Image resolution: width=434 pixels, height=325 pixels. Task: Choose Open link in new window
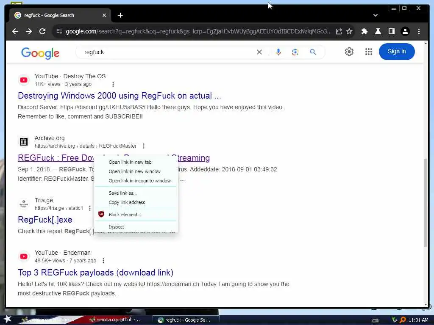coord(136,172)
